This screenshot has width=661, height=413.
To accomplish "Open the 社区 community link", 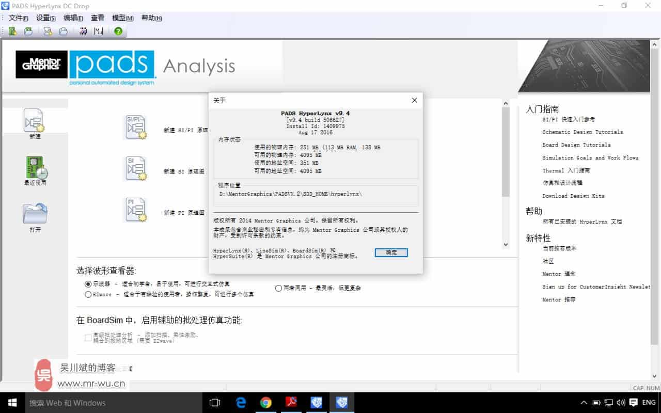I will 548,261.
